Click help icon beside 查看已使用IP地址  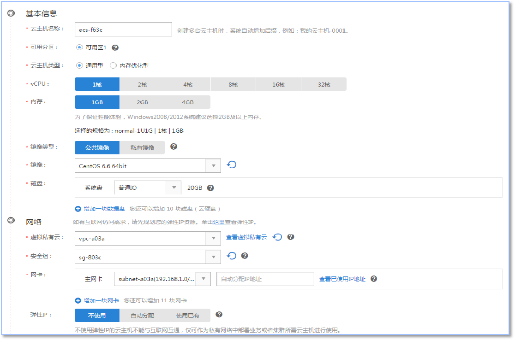click(x=374, y=279)
